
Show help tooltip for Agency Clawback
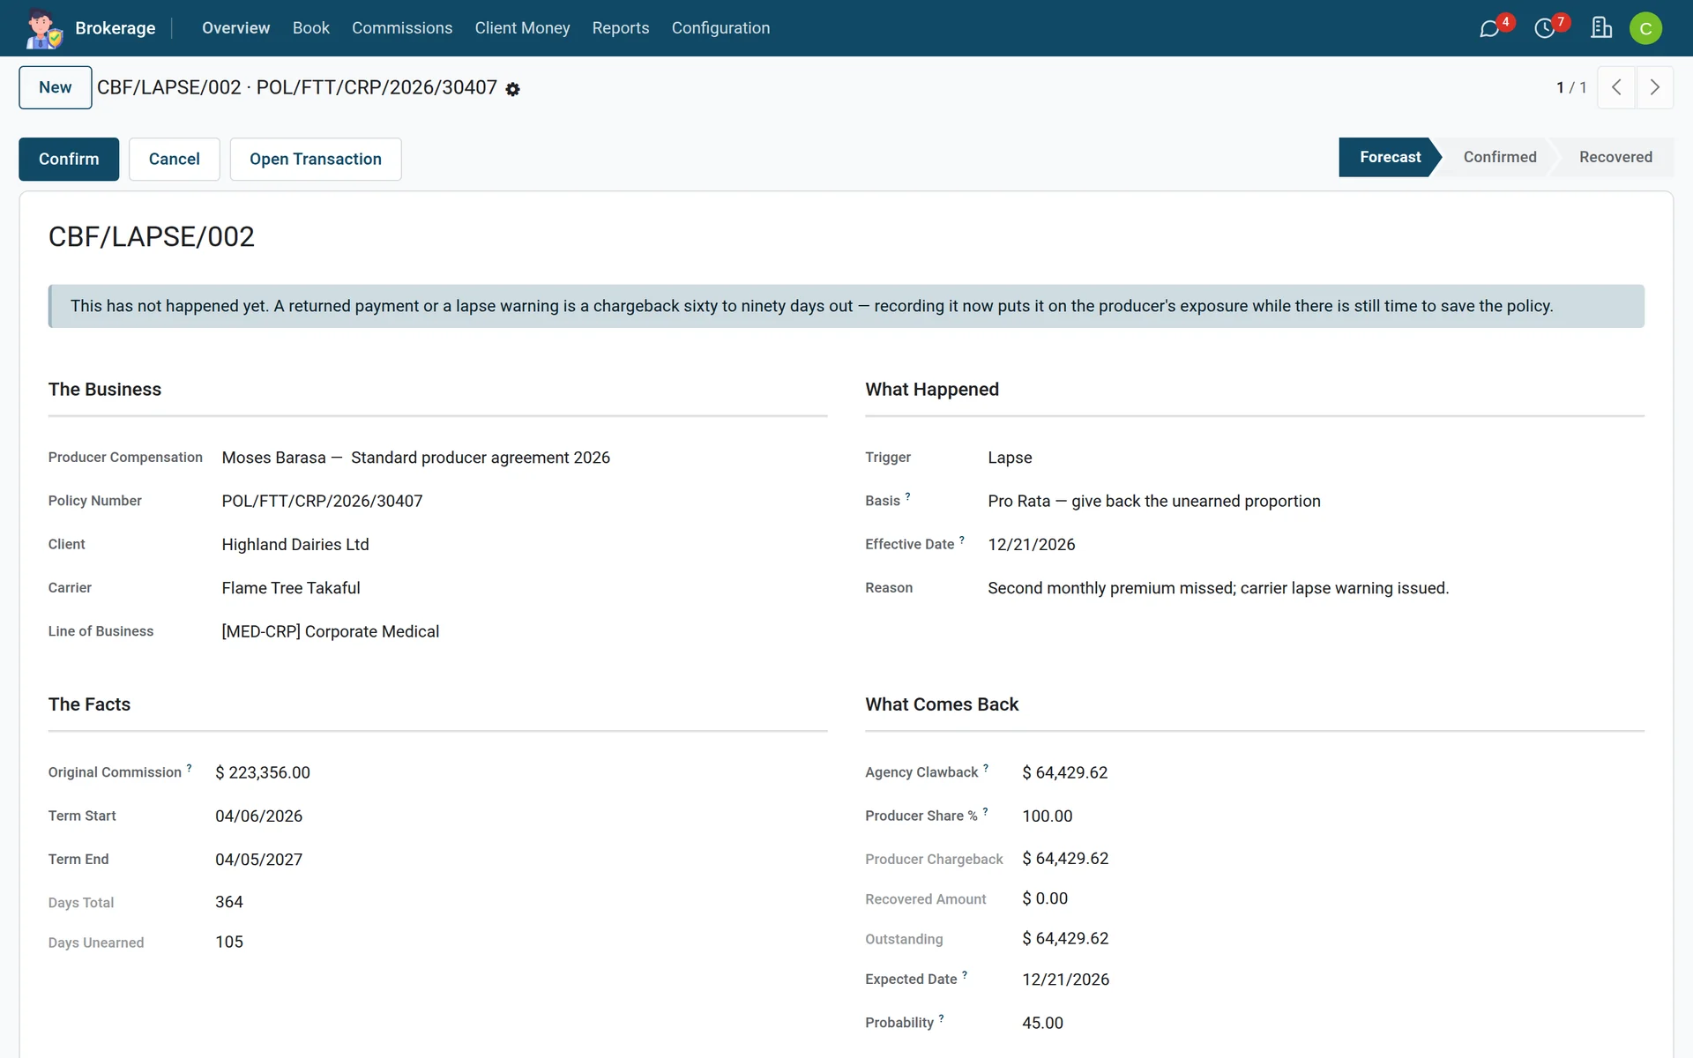pos(986,768)
